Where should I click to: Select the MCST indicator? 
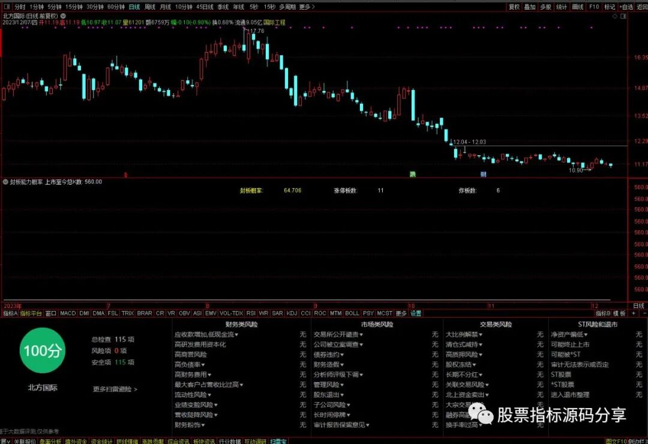pyautogui.click(x=385, y=313)
